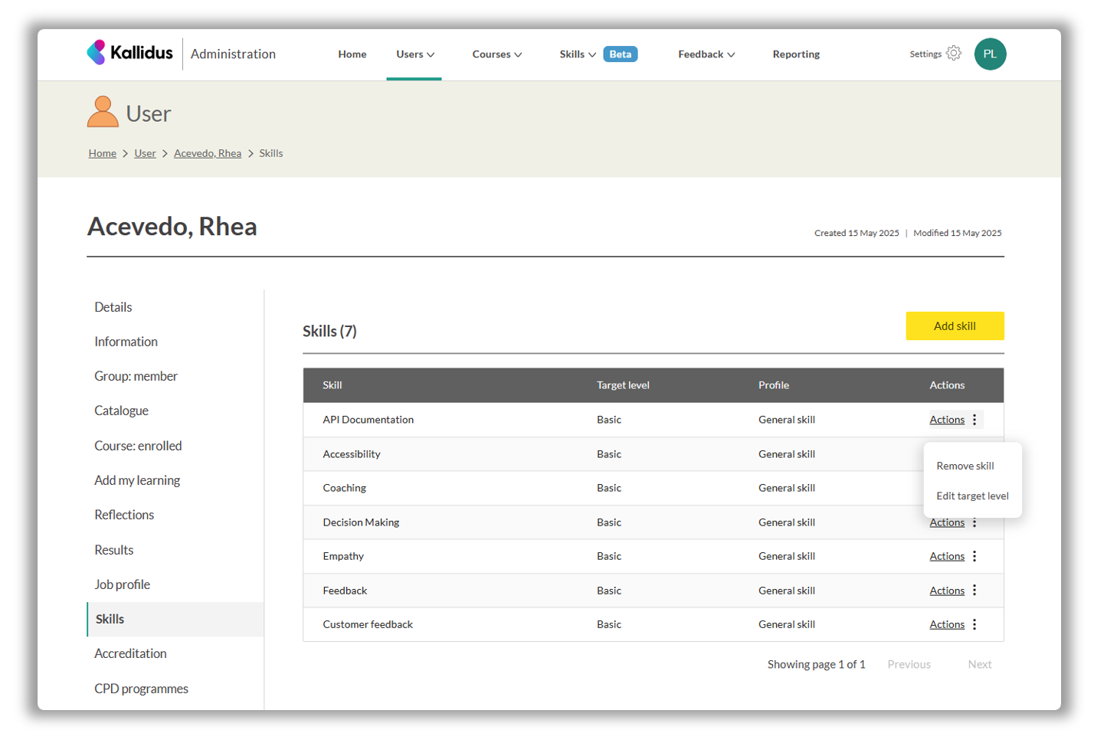The height and width of the screenshot is (743, 1094).
Task: Click the orange User profile icon
Action: tap(103, 113)
